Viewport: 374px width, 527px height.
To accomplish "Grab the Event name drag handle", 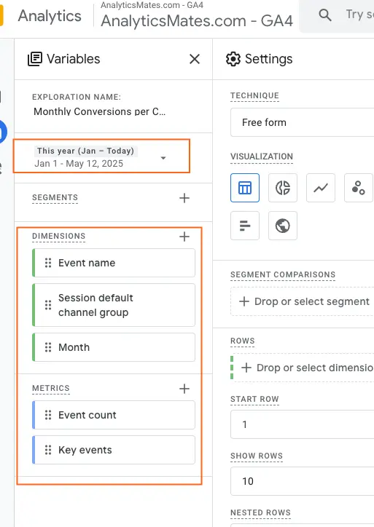I will pyautogui.click(x=48, y=263).
